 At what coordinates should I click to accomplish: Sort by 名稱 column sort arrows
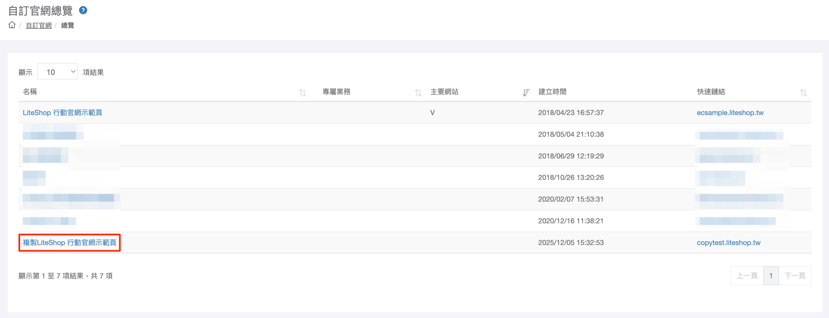302,93
